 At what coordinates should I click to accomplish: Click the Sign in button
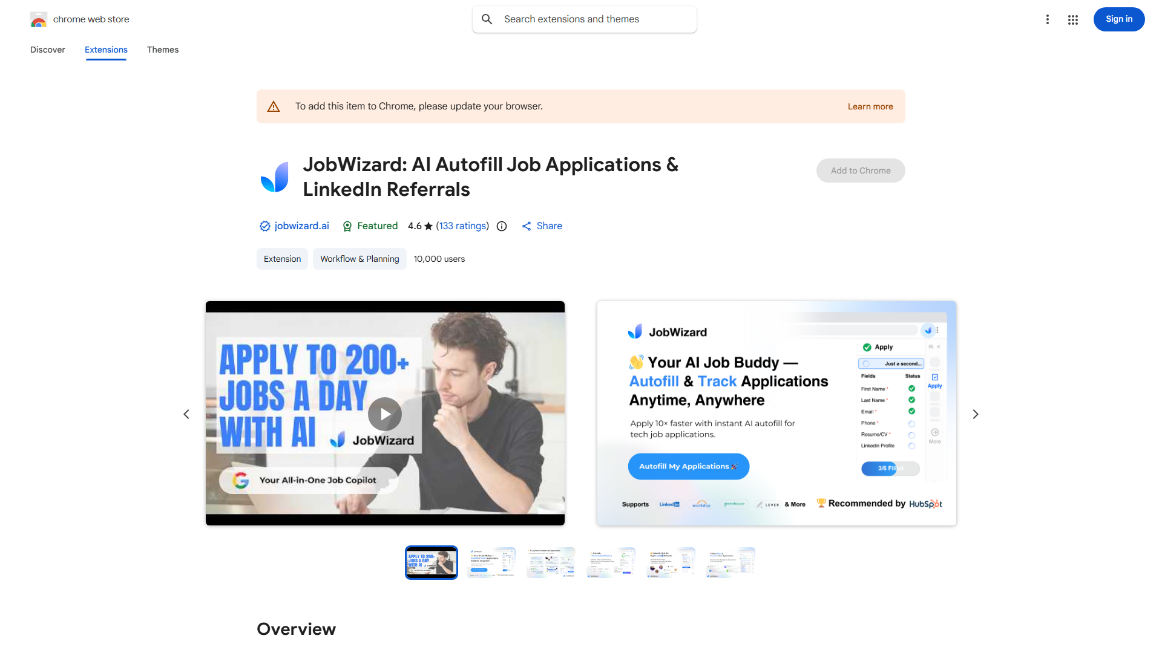click(1118, 19)
